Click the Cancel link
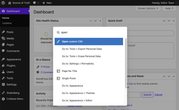 coord(158,95)
